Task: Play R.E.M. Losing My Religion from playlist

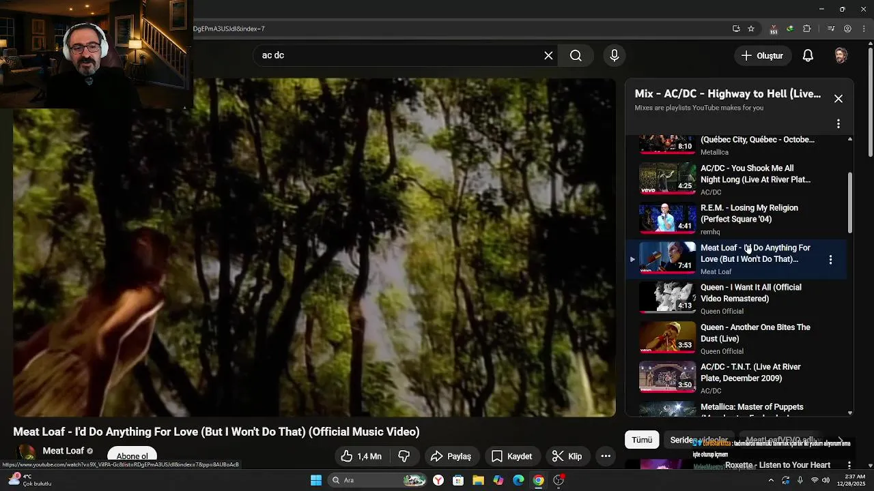Action: click(x=736, y=219)
